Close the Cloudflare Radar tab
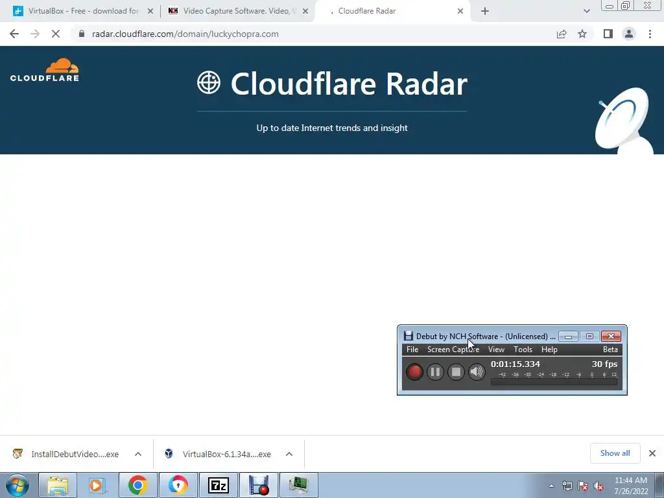 (x=460, y=11)
